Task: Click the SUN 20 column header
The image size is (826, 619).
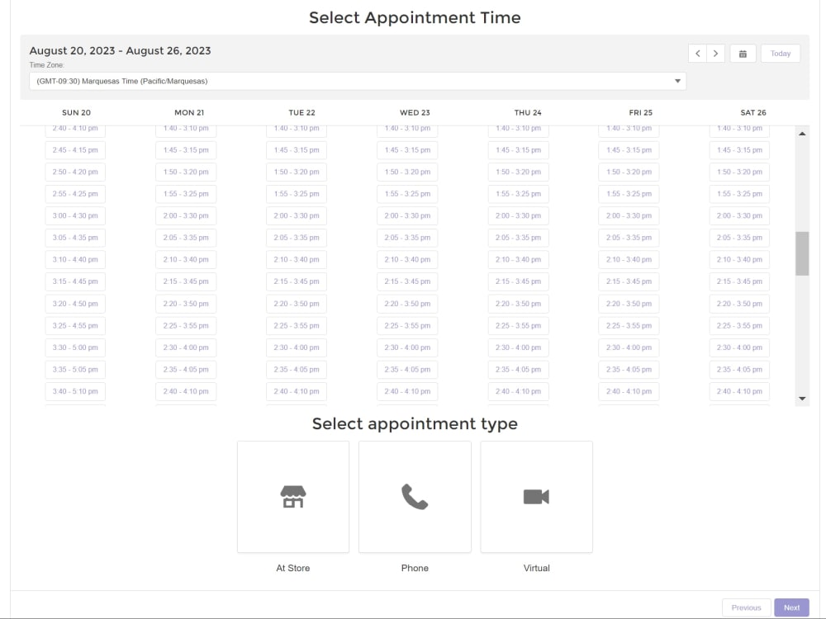Action: point(76,112)
